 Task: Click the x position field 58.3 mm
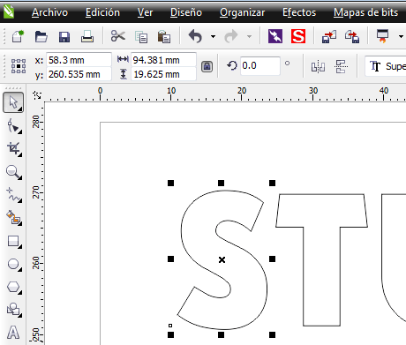[79, 60]
